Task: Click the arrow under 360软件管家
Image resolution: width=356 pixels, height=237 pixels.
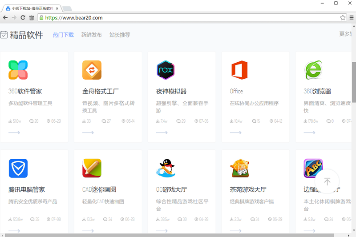Action: pyautogui.click(x=14, y=133)
